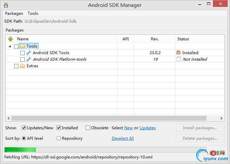Check the Android SDK Platform-tools checkbox

tap(22, 59)
